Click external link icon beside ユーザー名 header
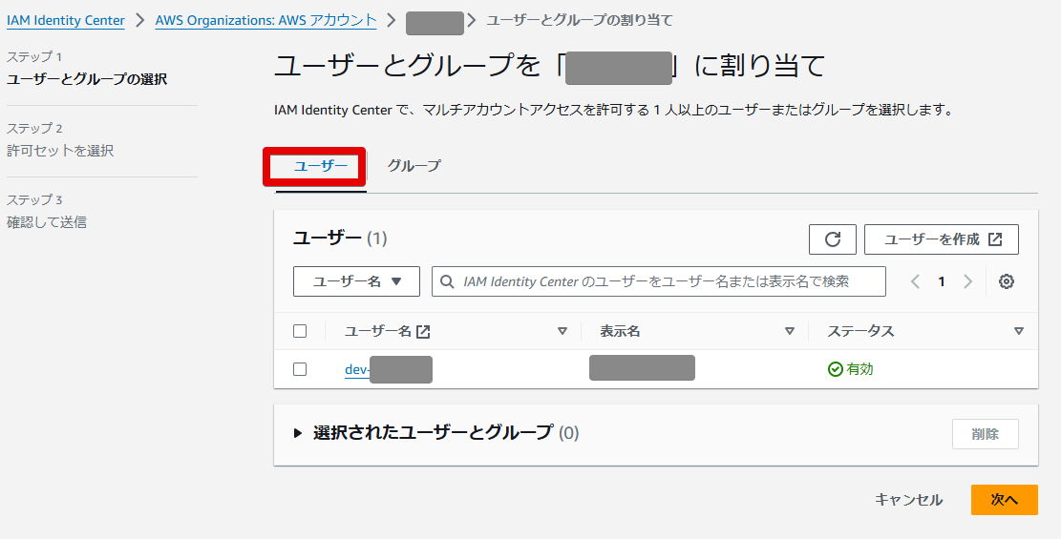The height and width of the screenshot is (539, 1061). (x=423, y=331)
